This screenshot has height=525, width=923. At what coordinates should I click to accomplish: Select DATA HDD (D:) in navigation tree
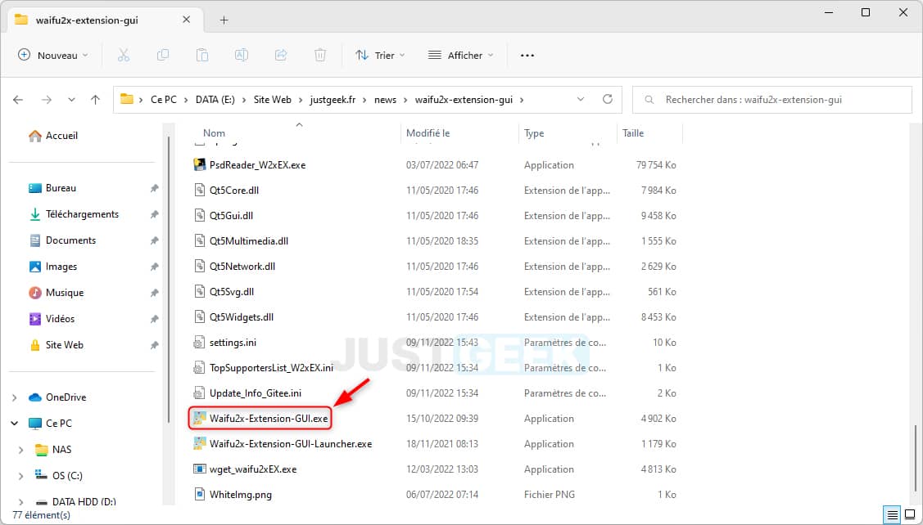pyautogui.click(x=84, y=501)
